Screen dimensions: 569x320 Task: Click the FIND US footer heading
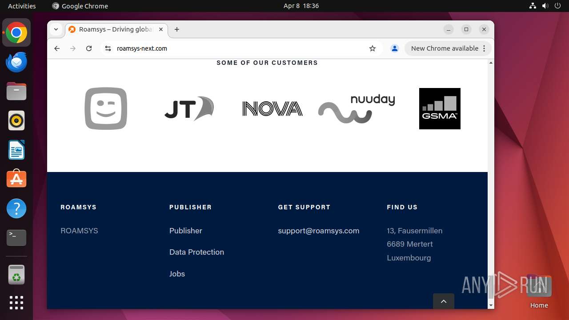[x=402, y=207]
